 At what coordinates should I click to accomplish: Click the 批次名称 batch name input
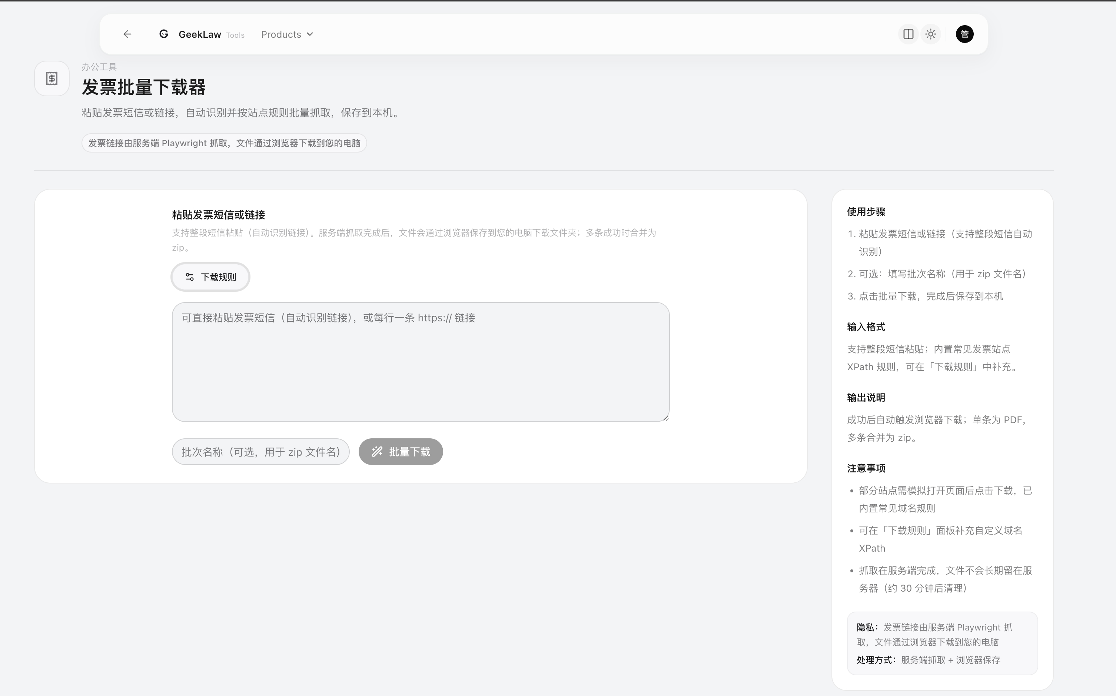pos(261,452)
